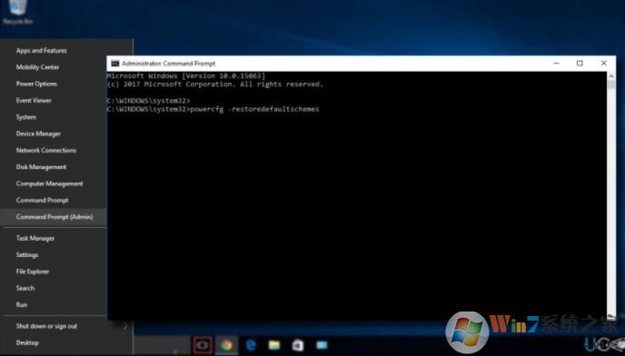
Task: Select Apps and Features in the menu
Action: pos(42,51)
